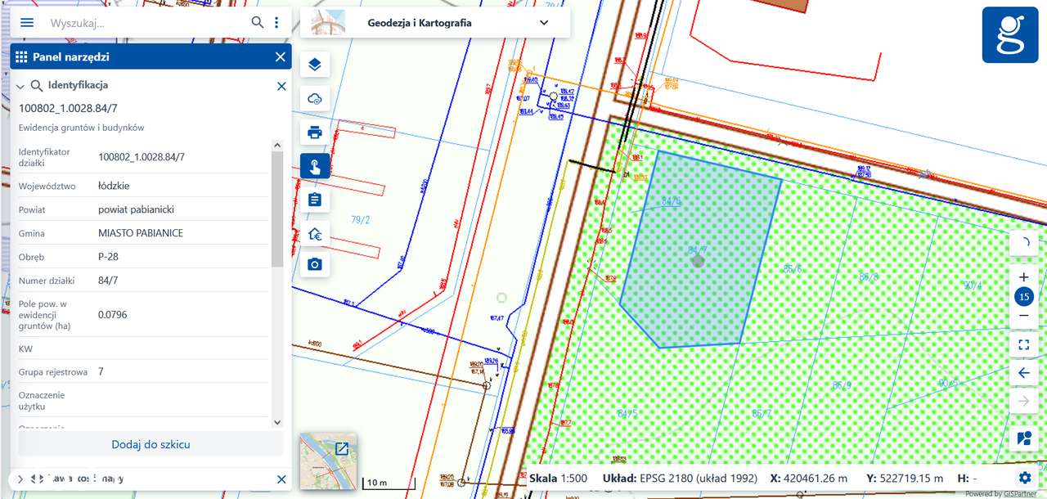Screen dimensions: 1047x499
Task: Open the map layers tool
Action: pyautogui.click(x=315, y=65)
